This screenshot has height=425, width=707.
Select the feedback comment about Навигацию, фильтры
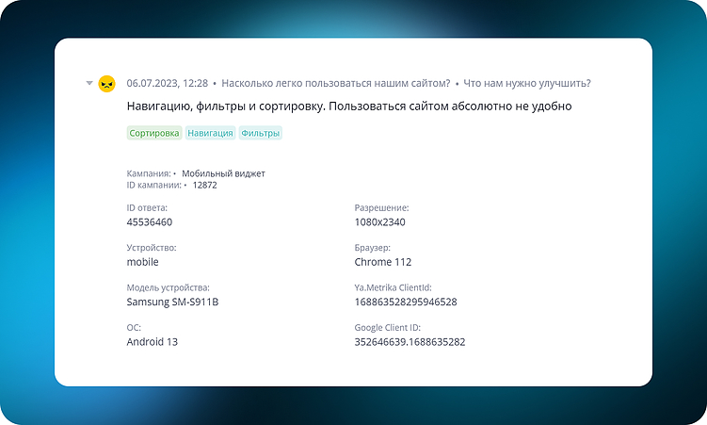[x=349, y=106]
